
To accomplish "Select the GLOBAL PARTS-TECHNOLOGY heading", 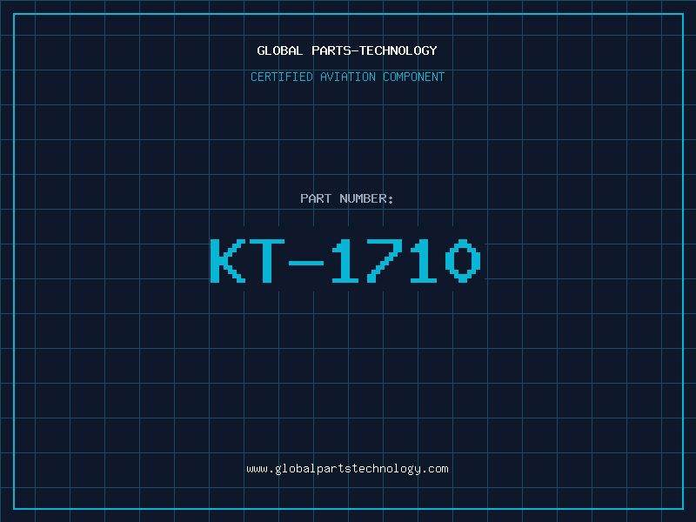I will pyautogui.click(x=347, y=50).
